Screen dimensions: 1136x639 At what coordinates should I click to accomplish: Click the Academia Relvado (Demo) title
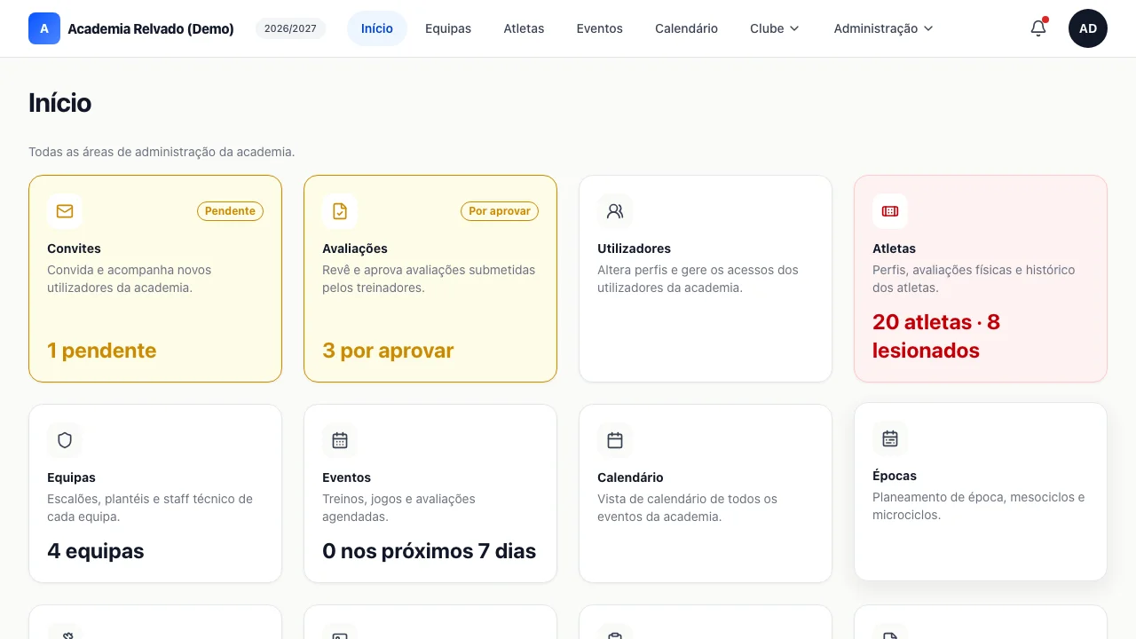(x=151, y=28)
